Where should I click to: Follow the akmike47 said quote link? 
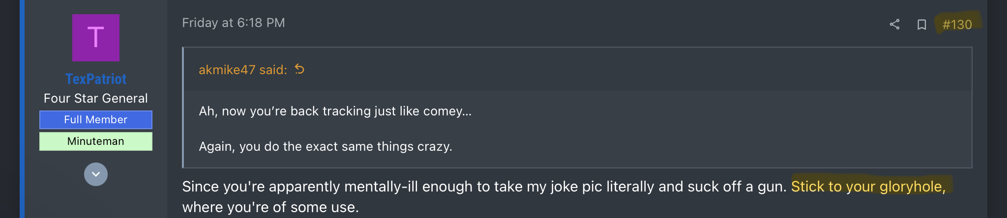pos(243,70)
